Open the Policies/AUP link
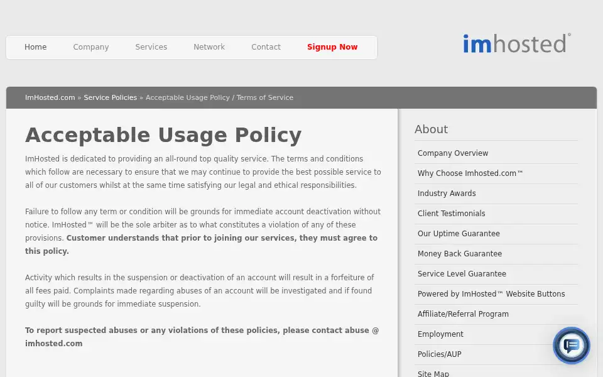 pyautogui.click(x=439, y=354)
